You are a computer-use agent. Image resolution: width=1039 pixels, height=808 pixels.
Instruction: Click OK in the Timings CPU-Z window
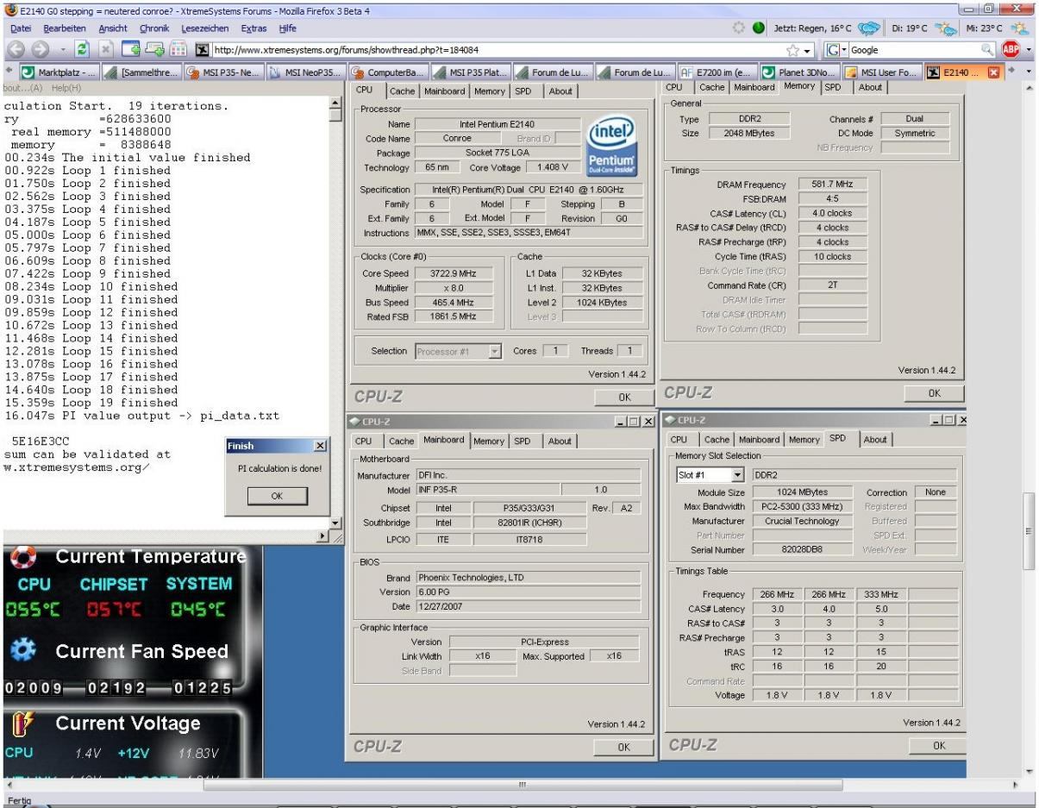tap(934, 392)
